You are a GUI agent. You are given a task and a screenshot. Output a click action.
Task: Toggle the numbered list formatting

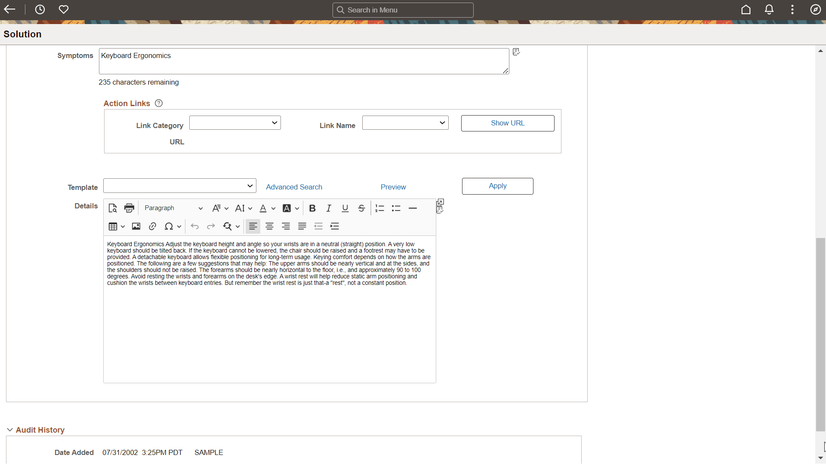(379, 208)
